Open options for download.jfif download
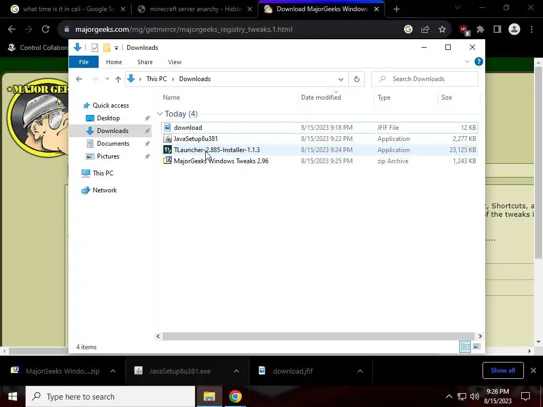This screenshot has height=407, width=543. pos(360,371)
